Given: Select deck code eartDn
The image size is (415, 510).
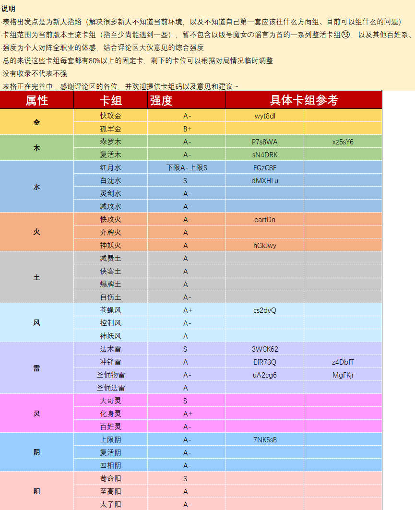Looking at the screenshot, I should pos(265,220).
